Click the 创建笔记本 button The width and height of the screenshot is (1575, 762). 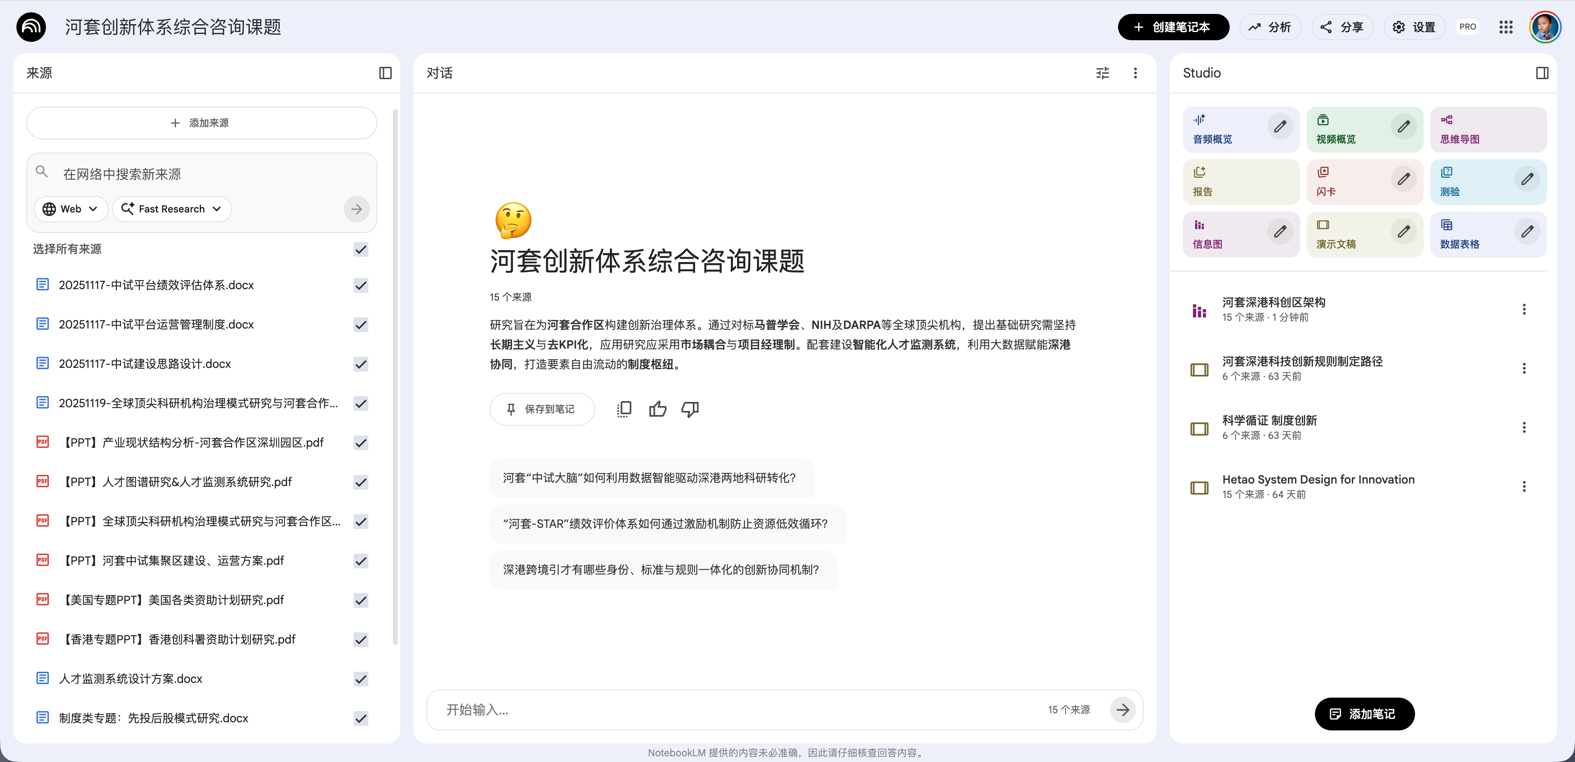pos(1173,27)
